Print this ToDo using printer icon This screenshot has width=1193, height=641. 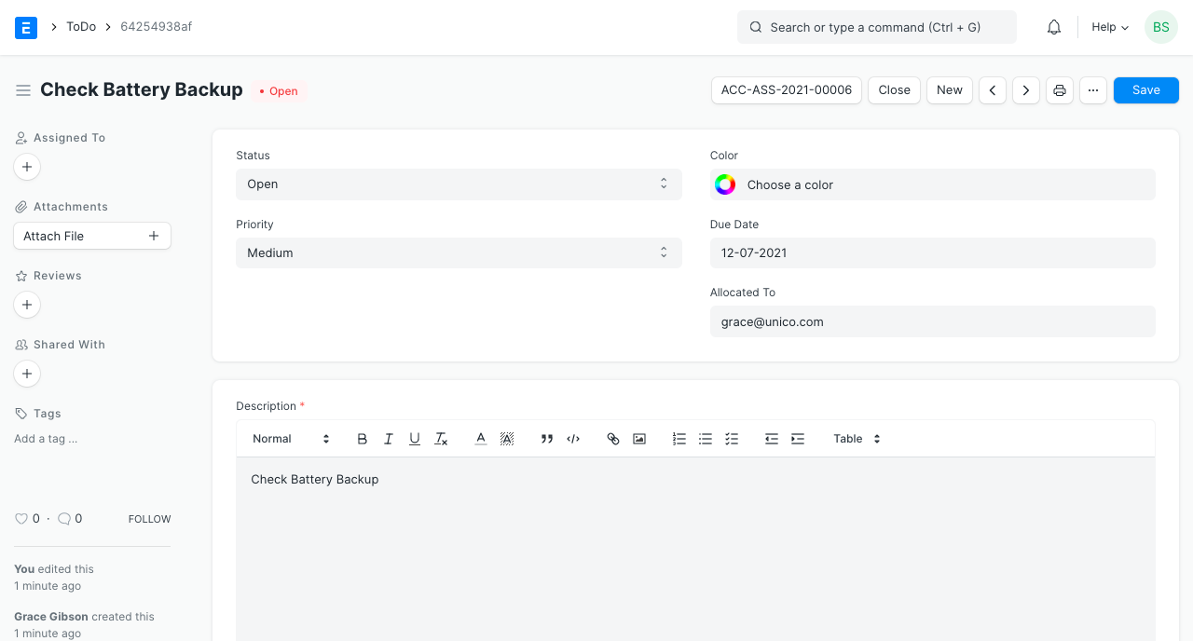point(1060,90)
